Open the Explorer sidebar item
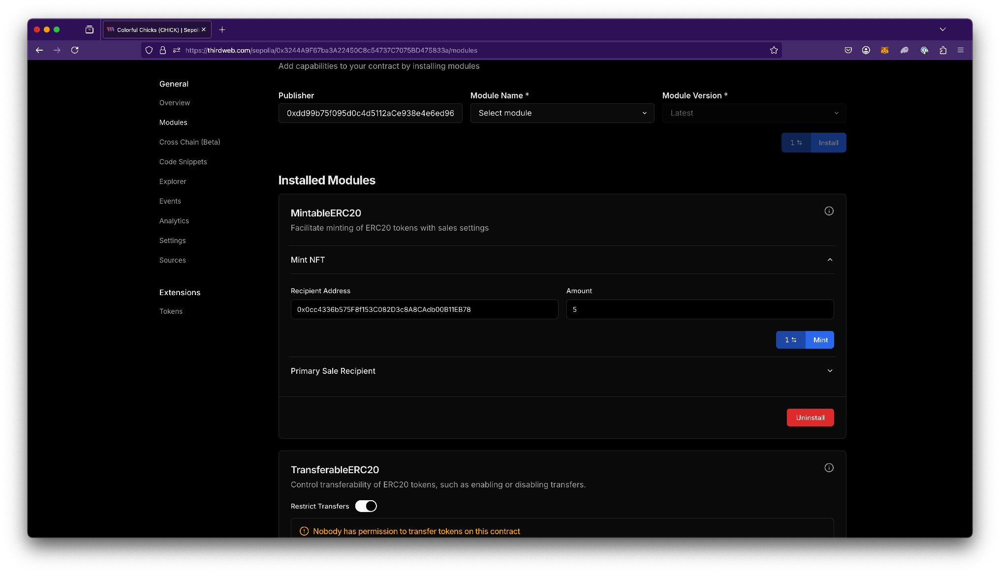The height and width of the screenshot is (574, 1000). (173, 181)
